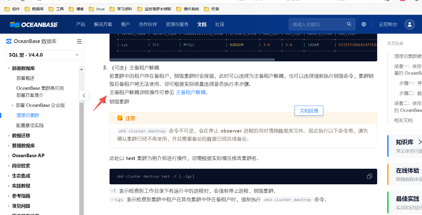Collapse sidebar with left chevron button
Viewport: 422px width, 215px height.
(x=84, y=95)
